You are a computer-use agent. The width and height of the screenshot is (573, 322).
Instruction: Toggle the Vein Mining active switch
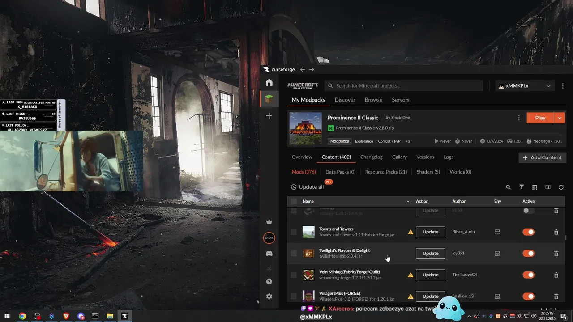(529, 275)
